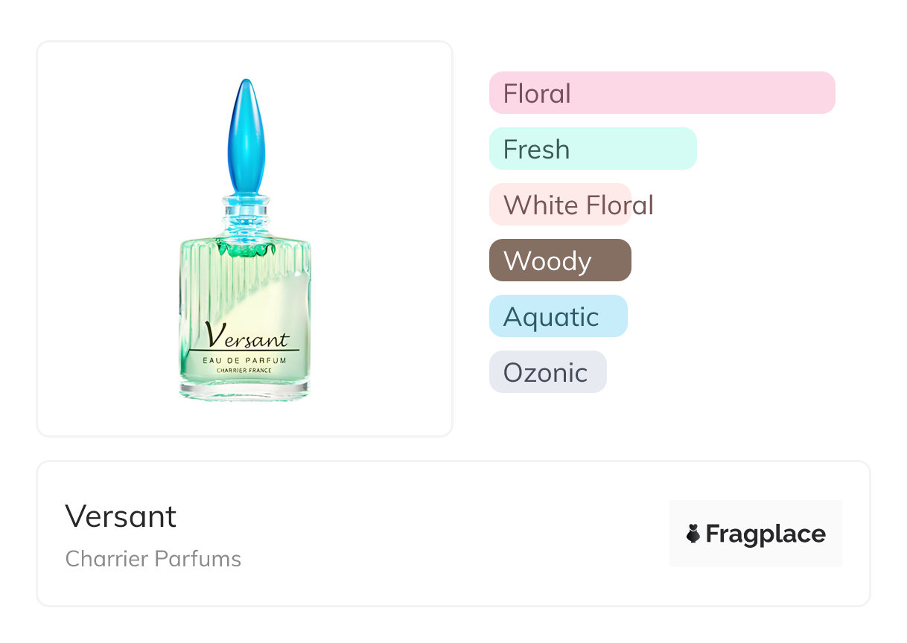Screen dimensions: 907x643
Task: Select the gray Ozonic accord bar
Action: [548, 372]
